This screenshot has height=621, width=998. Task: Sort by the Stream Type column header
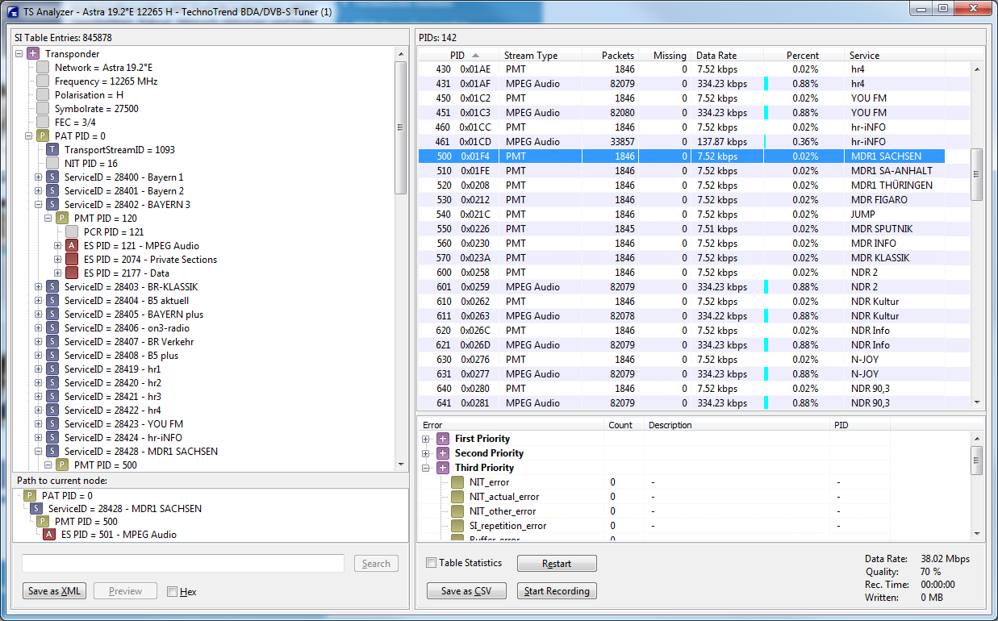click(531, 56)
